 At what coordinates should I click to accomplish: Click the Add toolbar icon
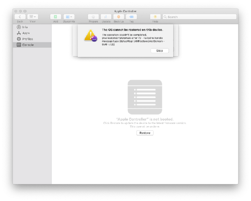[x=56, y=17]
